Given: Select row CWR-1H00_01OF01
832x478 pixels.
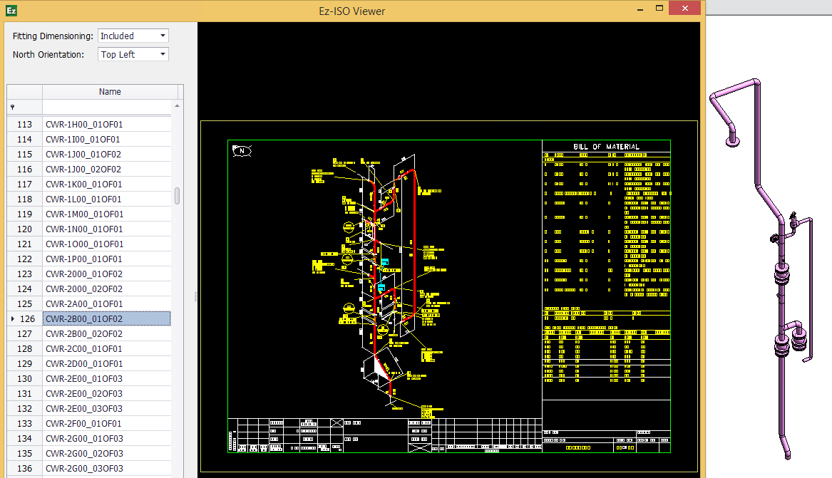Looking at the screenshot, I should point(107,124).
